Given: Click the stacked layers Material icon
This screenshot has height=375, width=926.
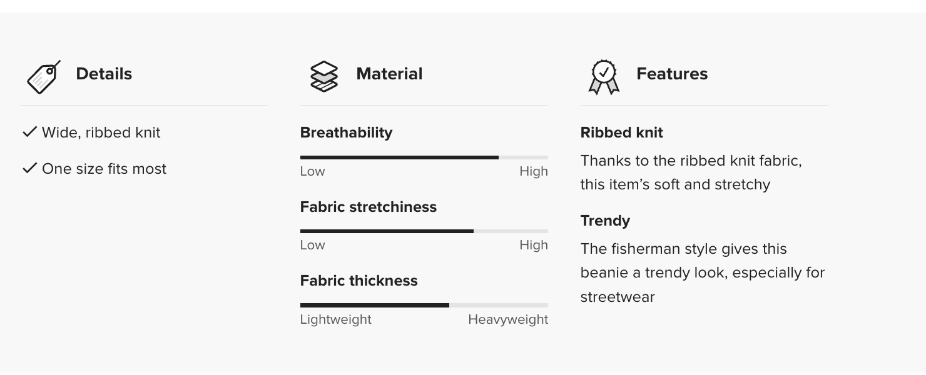Looking at the screenshot, I should [323, 76].
